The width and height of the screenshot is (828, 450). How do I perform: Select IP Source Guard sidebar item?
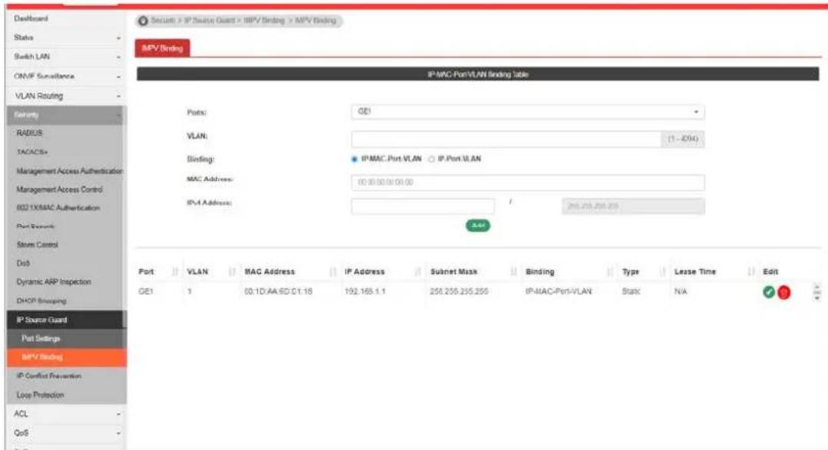(x=67, y=320)
